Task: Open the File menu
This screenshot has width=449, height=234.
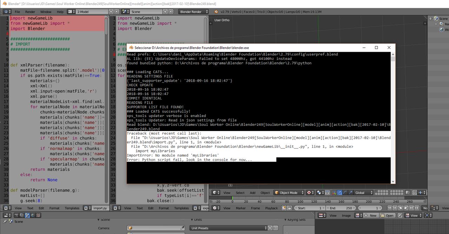Action: [17, 12]
